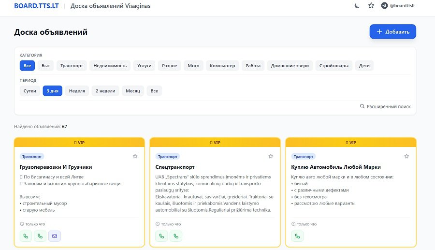This screenshot has height=250, width=435.
Task: Favorite the Грузоперевозки И Грузчики listing
Action: coord(135,156)
